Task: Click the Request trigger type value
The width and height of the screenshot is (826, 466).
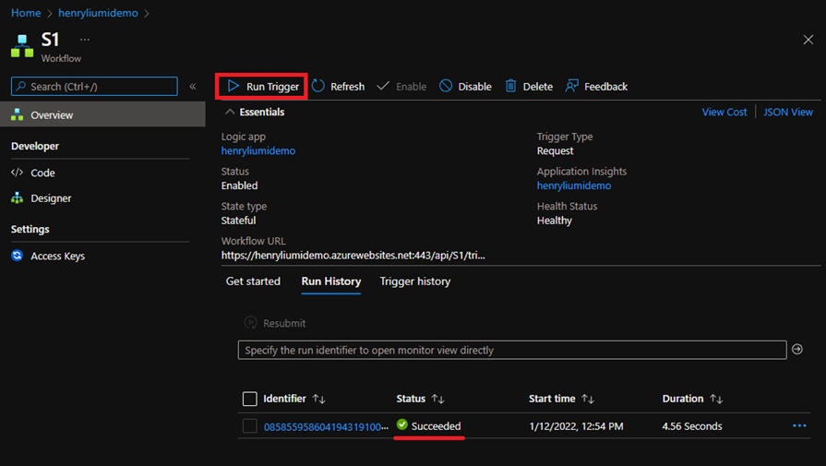Action: pos(555,150)
